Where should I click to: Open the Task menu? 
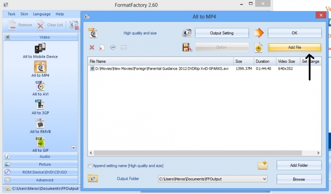(x=12, y=14)
